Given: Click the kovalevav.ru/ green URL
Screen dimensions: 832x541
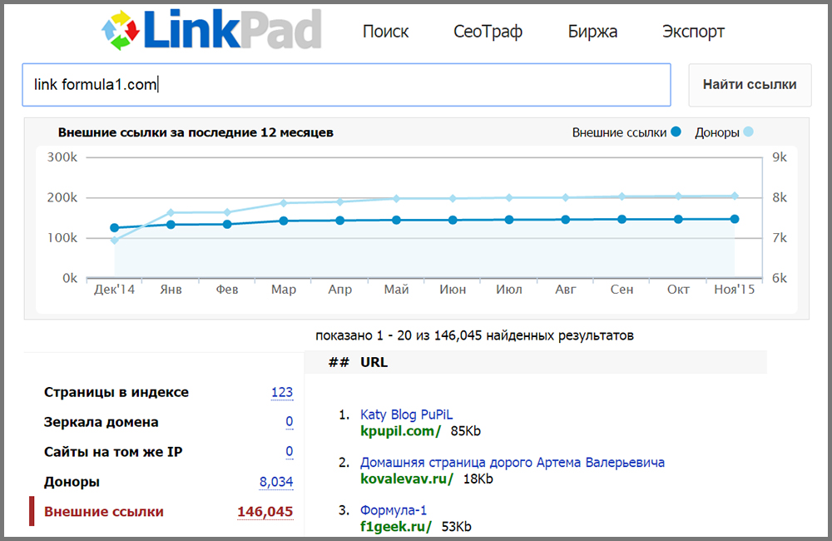Looking at the screenshot, I should point(406,479).
